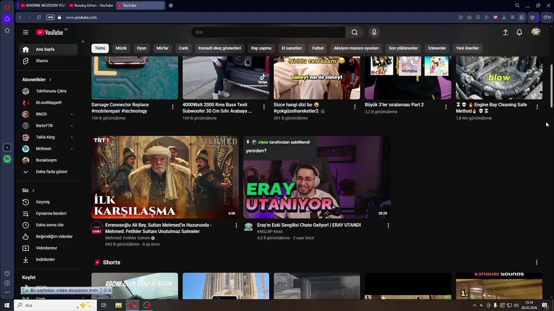The height and width of the screenshot is (311, 554).
Task: Select the Yeni öneriler filter chip
Action: tap(467, 48)
